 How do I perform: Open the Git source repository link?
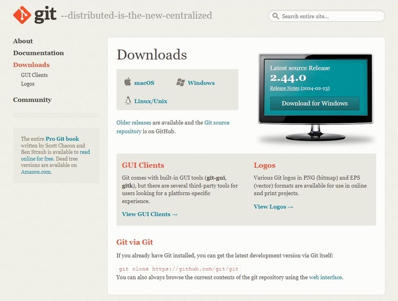pyautogui.click(x=217, y=123)
